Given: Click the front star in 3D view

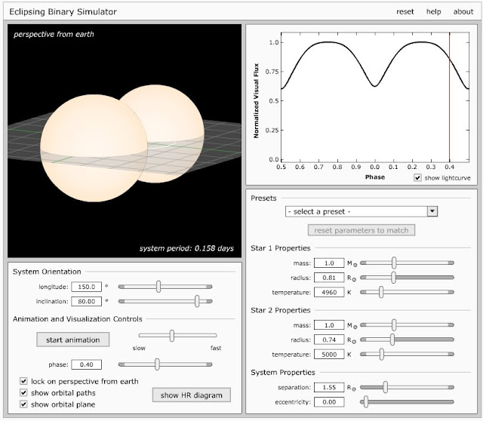Looking at the screenshot, I should click(94, 148).
